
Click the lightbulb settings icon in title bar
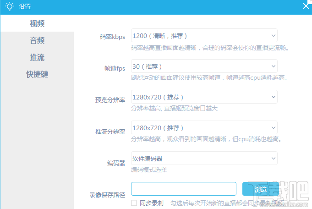pos(9,6)
